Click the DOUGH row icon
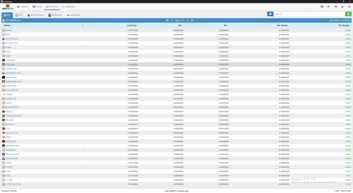The image size is (353, 193). coord(4,94)
